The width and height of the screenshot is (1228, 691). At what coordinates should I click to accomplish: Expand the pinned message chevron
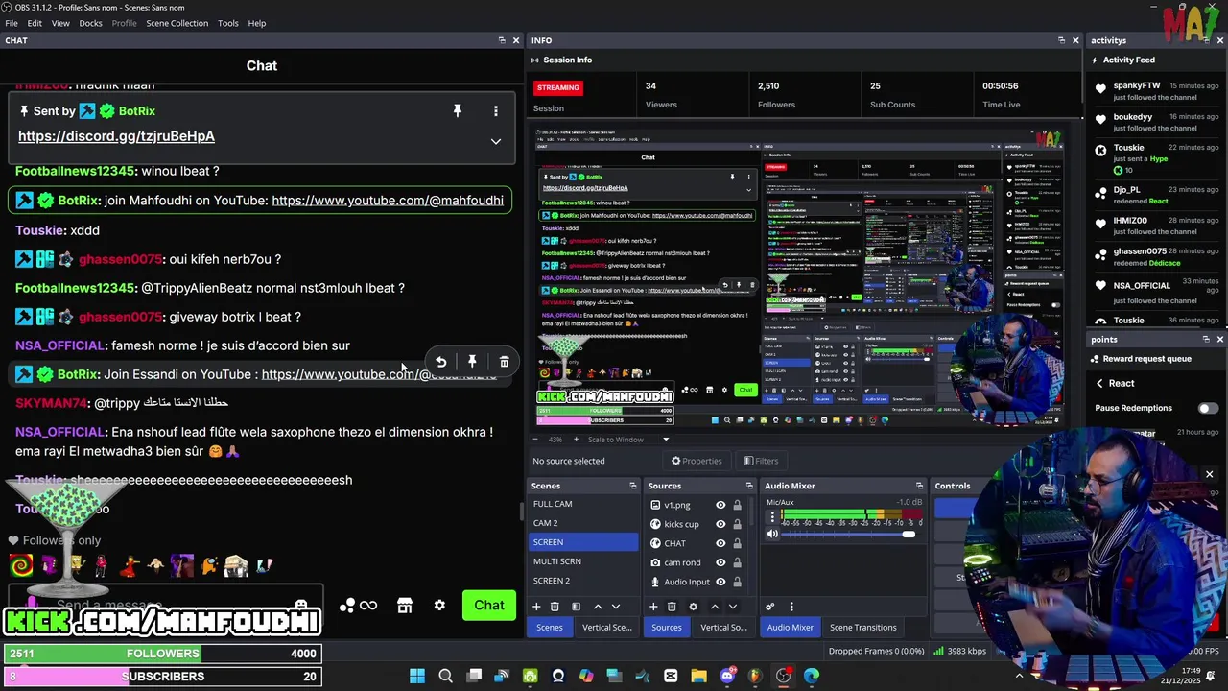point(495,141)
